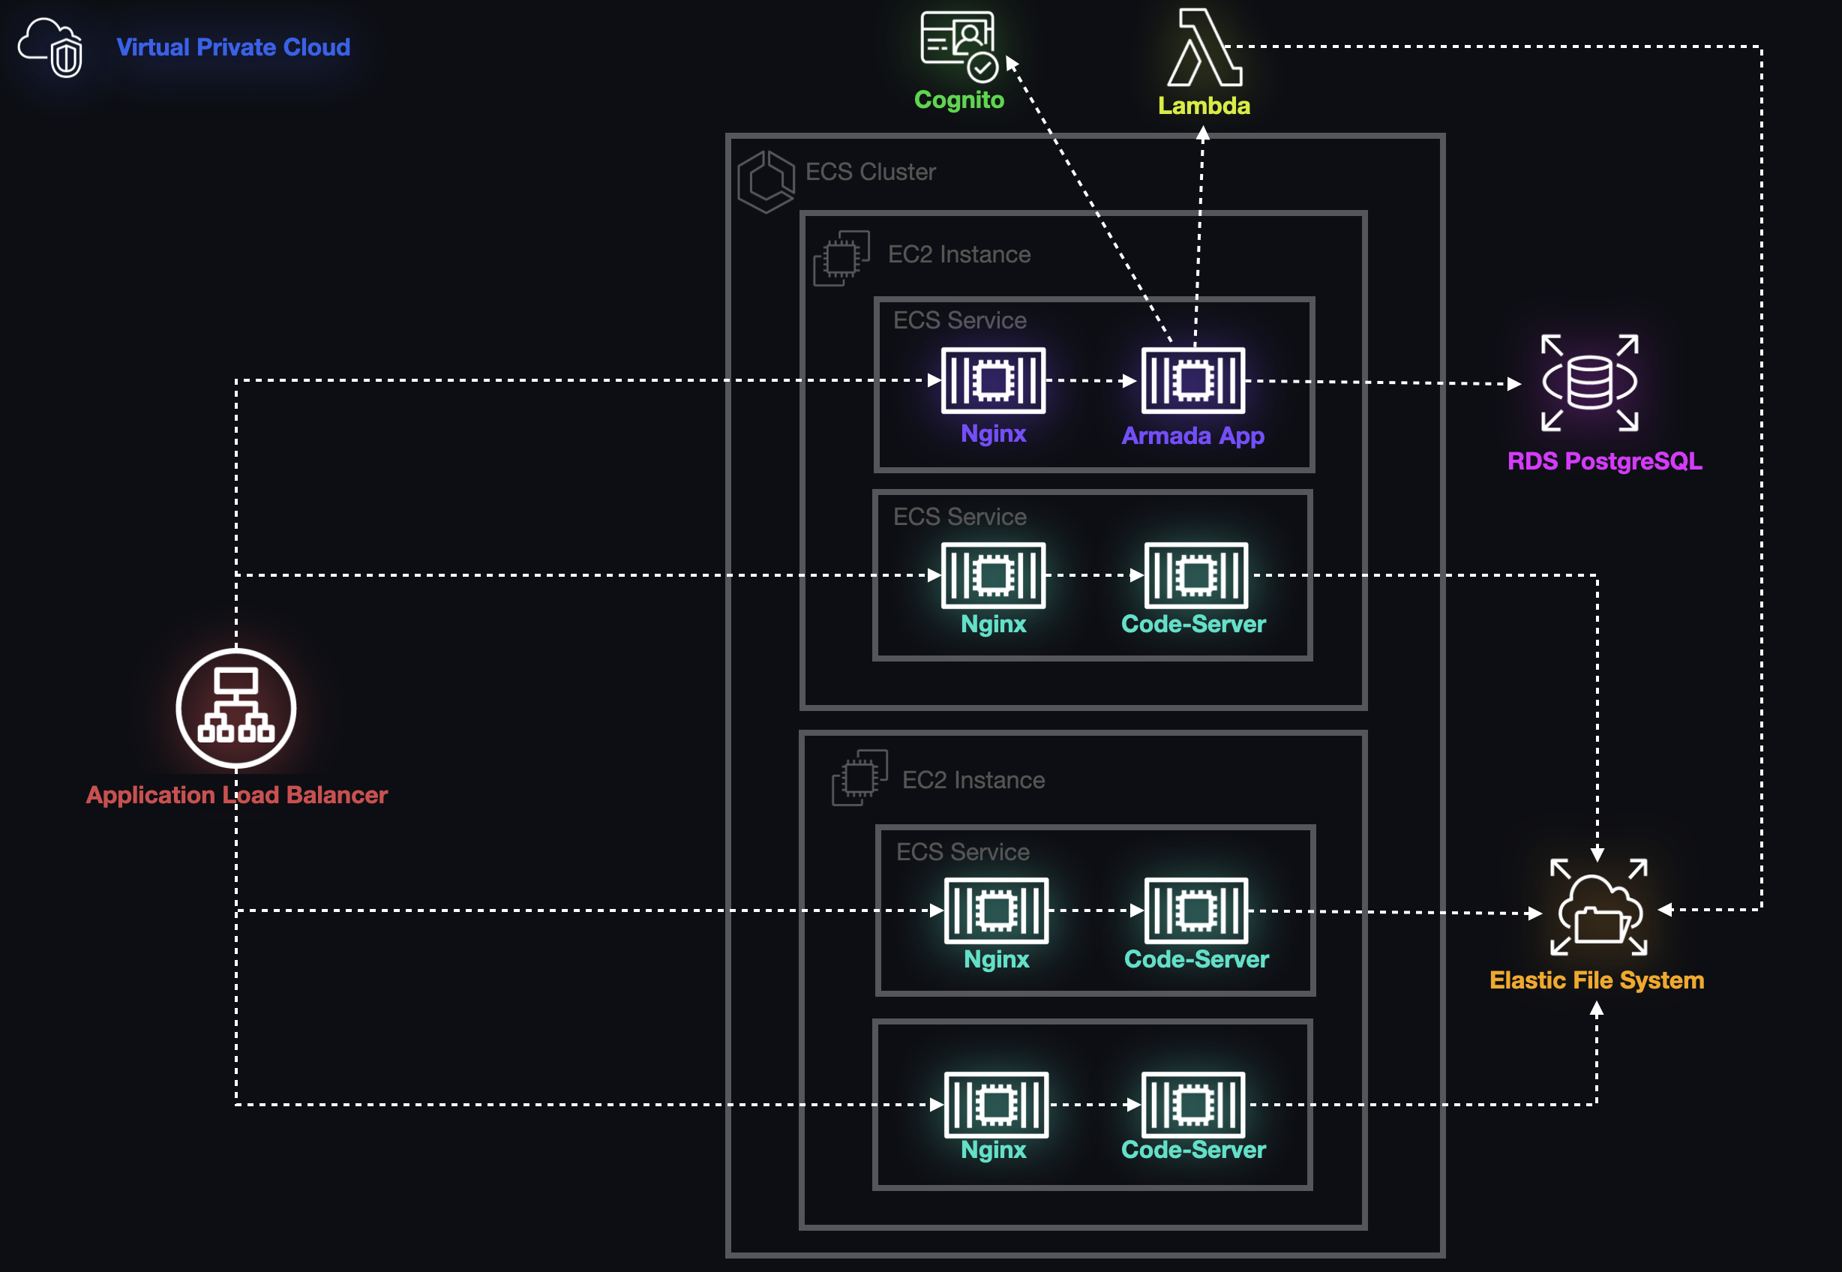
Task: Select the Armada App container icon
Action: click(1193, 380)
